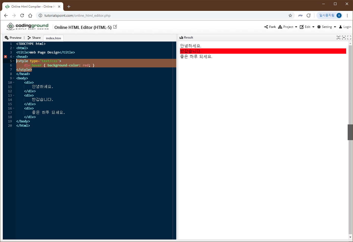Close the Online Html Compiler tab
This screenshot has height=242, width=353.
tap(59, 7)
